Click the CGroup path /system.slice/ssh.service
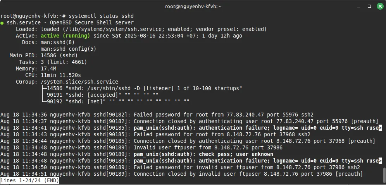Image resolution: width=386 pixels, height=185 pixels. (x=79, y=82)
